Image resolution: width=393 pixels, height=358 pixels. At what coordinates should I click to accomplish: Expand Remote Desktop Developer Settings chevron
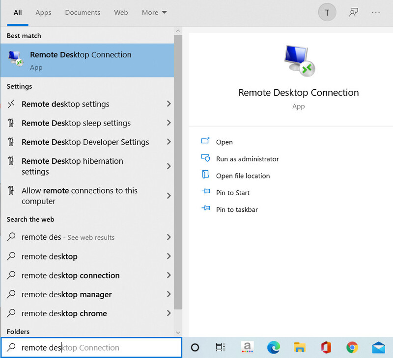[169, 142]
